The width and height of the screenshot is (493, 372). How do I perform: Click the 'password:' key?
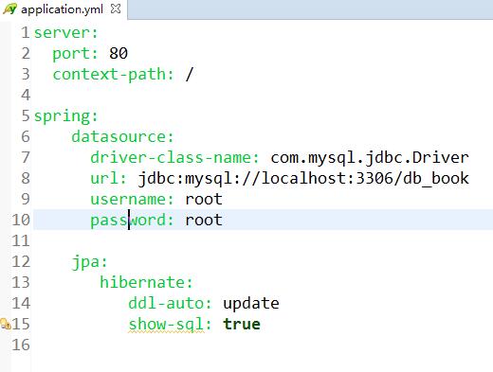point(133,221)
